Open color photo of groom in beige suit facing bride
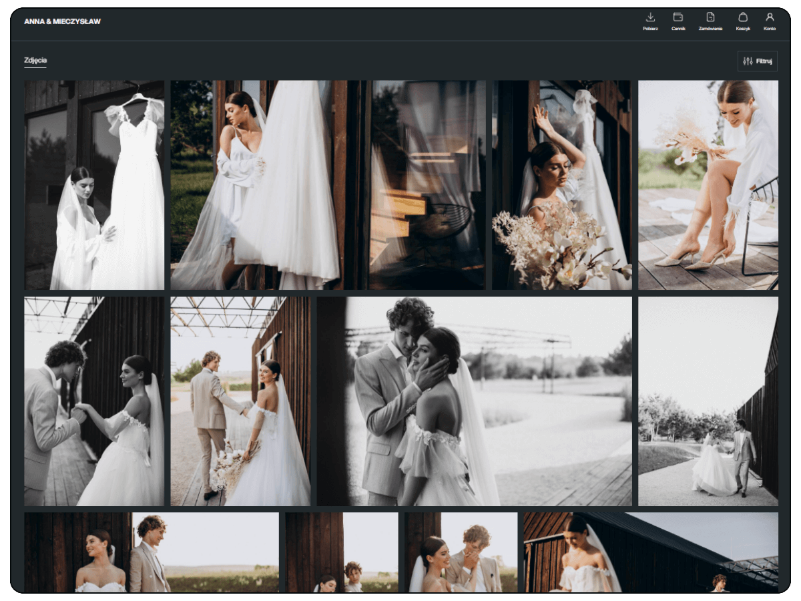This screenshot has height=601, width=801. click(240, 401)
